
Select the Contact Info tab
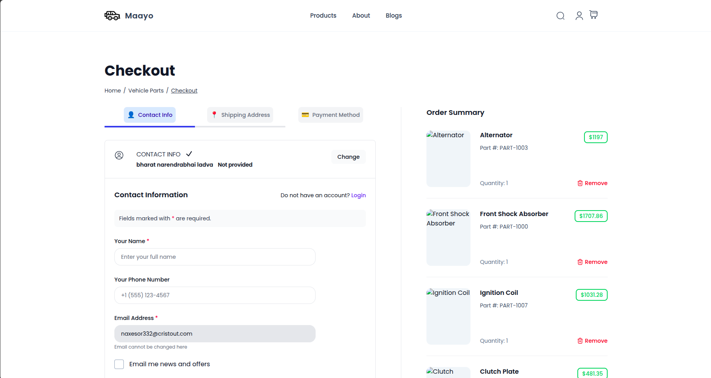pyautogui.click(x=150, y=115)
